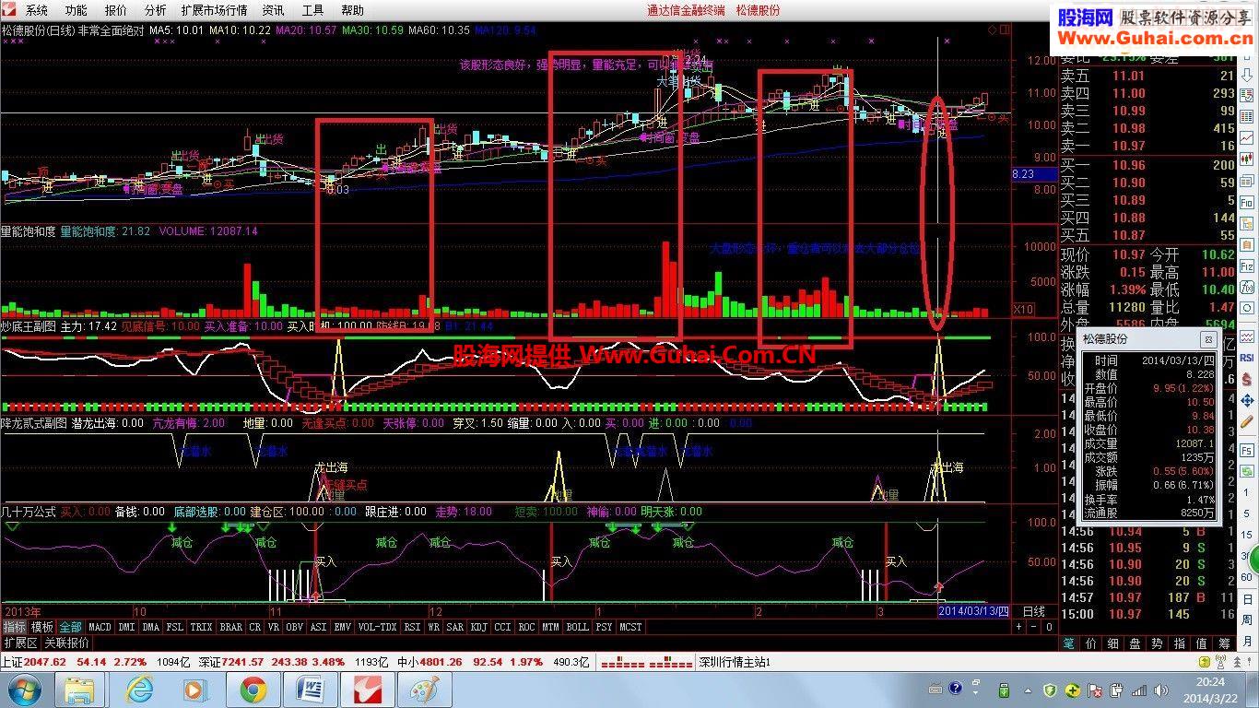The image size is (1259, 708).
Task: Switch to the 笔 tick detail tab
Action: click(1069, 643)
